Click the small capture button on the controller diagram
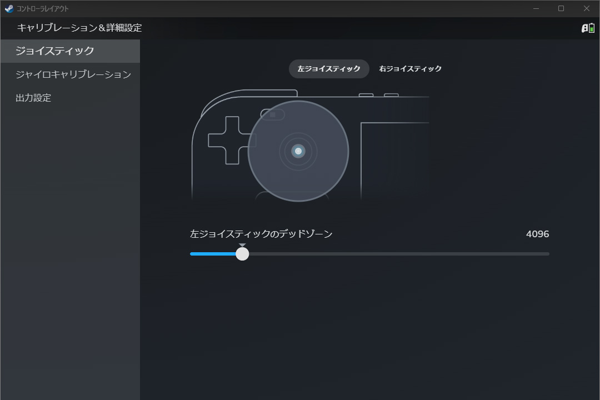This screenshot has width=600, height=400. click(x=273, y=114)
